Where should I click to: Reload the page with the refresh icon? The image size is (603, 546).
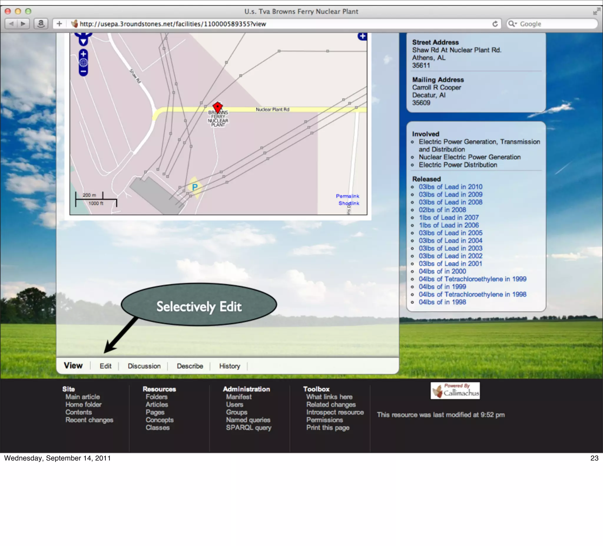click(x=495, y=24)
